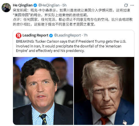Click Leading Report's verified checkmark badge
The image size is (139, 126).
pyautogui.click(x=51, y=35)
